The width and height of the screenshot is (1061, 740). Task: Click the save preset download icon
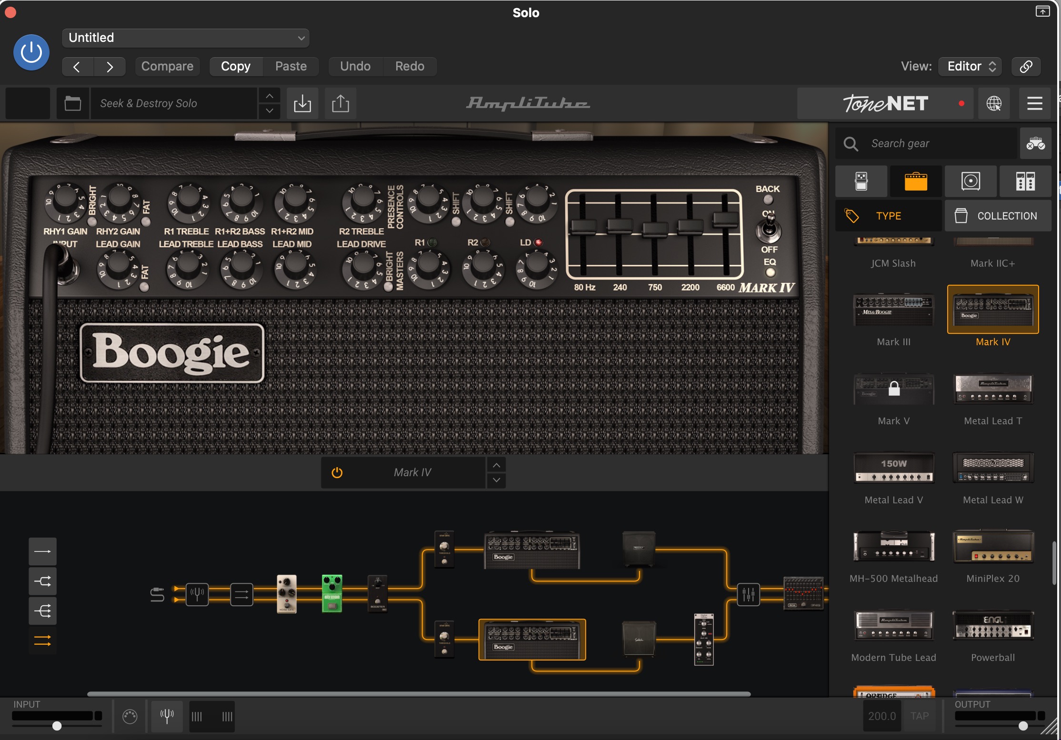click(x=302, y=103)
